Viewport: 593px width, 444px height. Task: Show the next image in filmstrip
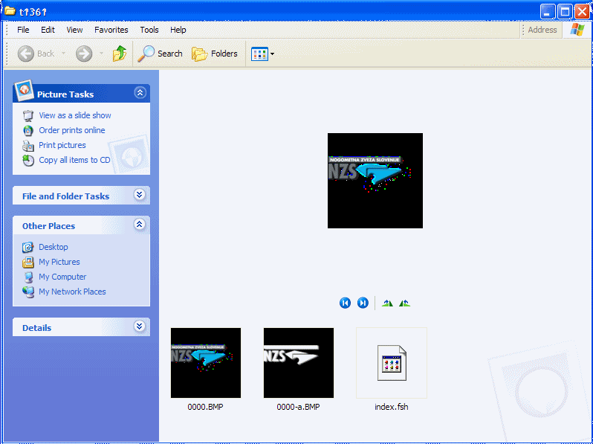pos(363,303)
